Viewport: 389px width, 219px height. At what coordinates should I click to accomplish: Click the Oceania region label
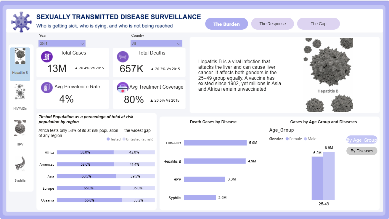[48, 200]
